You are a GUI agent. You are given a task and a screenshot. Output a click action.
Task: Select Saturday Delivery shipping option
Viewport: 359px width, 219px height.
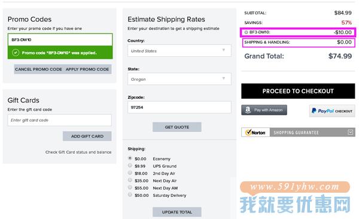(x=130, y=194)
